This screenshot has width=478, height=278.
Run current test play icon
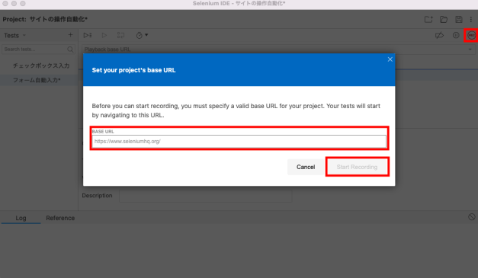104,35
